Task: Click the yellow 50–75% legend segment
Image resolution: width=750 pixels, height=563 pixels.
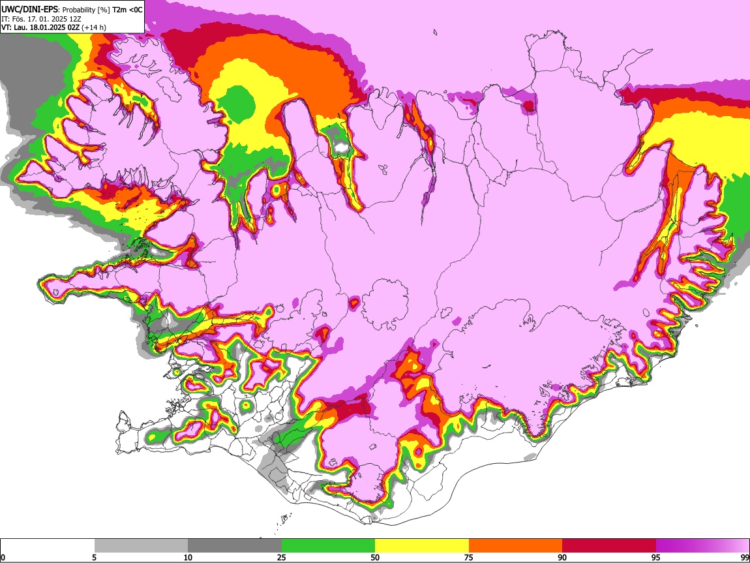Action: click(x=422, y=545)
